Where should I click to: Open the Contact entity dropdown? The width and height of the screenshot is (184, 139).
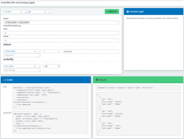coord(25,12)
